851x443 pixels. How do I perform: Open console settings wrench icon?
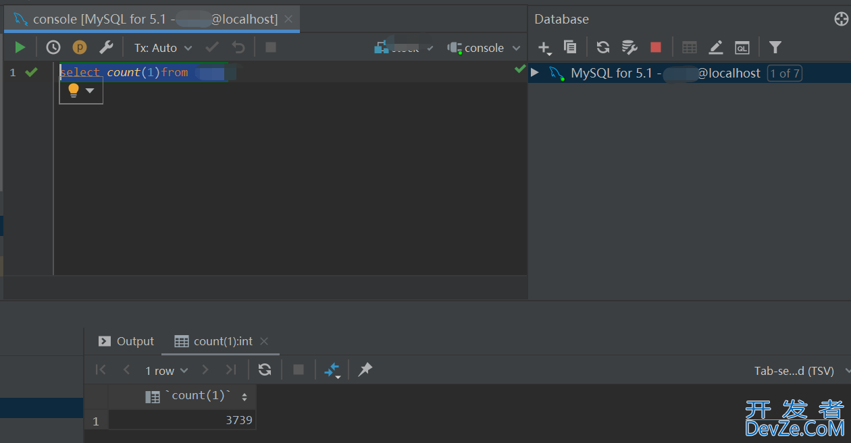click(106, 47)
